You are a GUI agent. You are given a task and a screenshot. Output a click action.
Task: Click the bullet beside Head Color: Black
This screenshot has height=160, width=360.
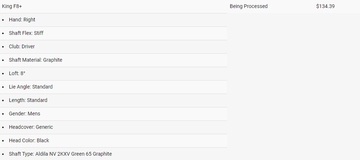[3, 141]
